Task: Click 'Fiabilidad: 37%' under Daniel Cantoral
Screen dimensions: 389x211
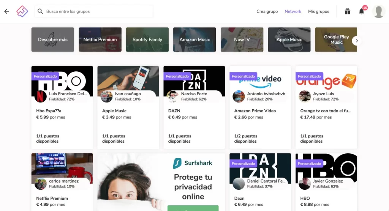Action: pos(260,186)
